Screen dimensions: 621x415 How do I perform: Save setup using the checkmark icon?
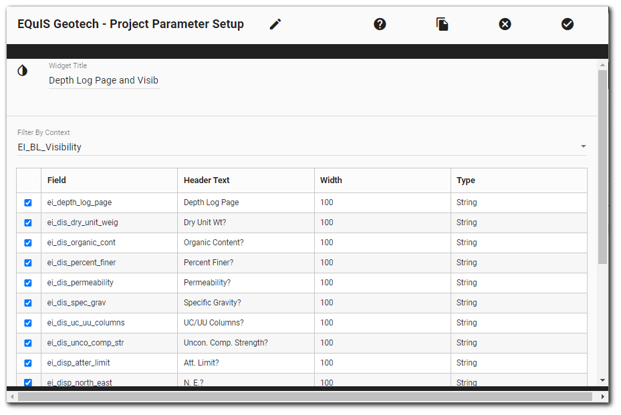(x=567, y=23)
